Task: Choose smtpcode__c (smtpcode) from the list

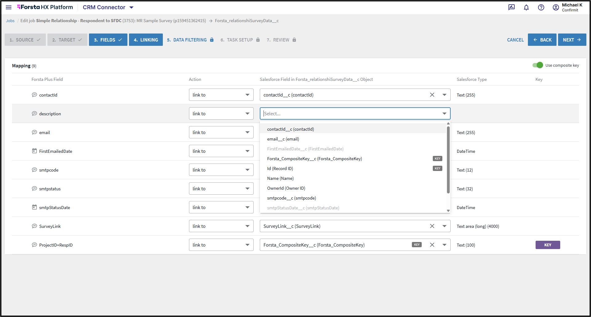Action: tap(353, 198)
